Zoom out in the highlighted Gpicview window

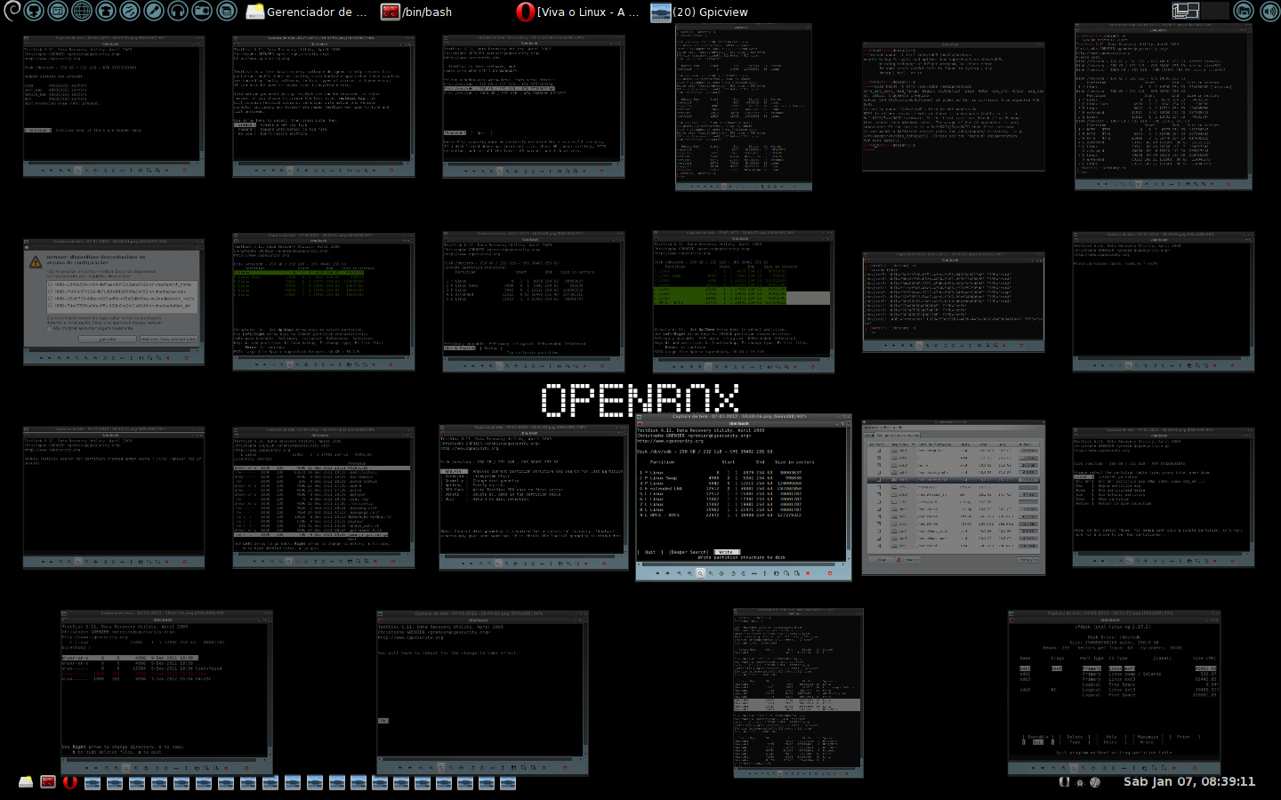[680, 573]
